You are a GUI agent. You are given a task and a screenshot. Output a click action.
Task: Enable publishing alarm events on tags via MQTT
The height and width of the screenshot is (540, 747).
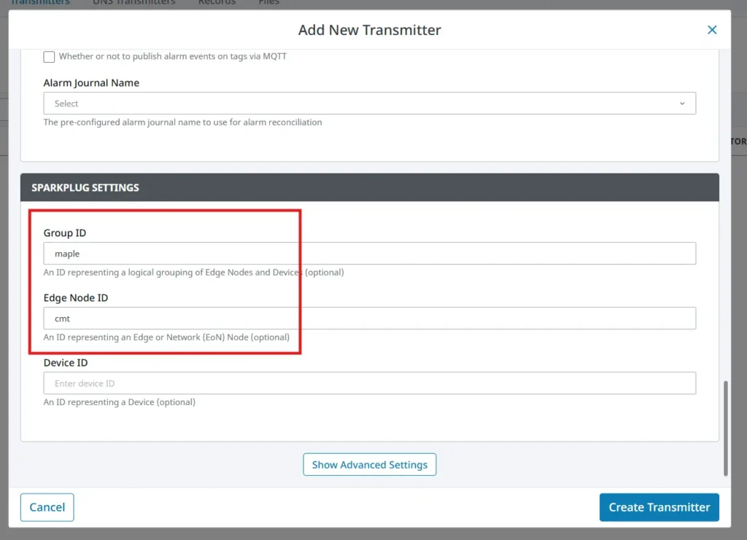pyautogui.click(x=49, y=57)
